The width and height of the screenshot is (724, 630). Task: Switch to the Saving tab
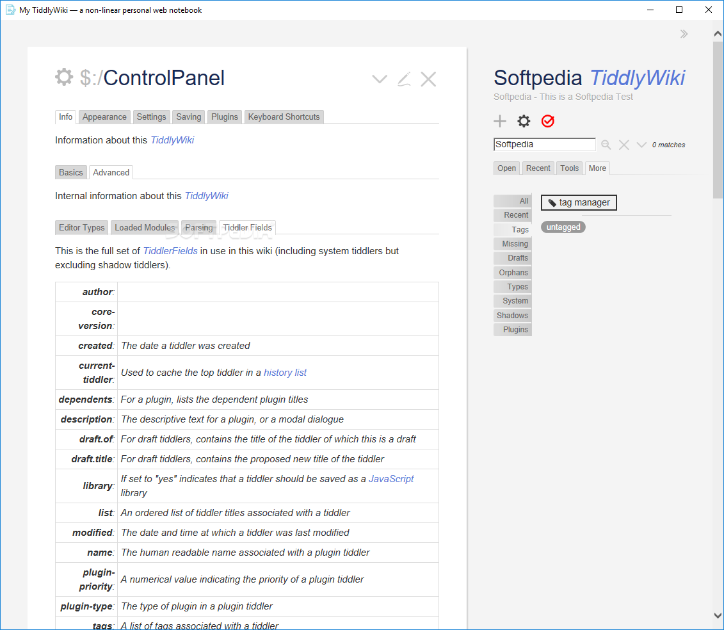(x=188, y=117)
